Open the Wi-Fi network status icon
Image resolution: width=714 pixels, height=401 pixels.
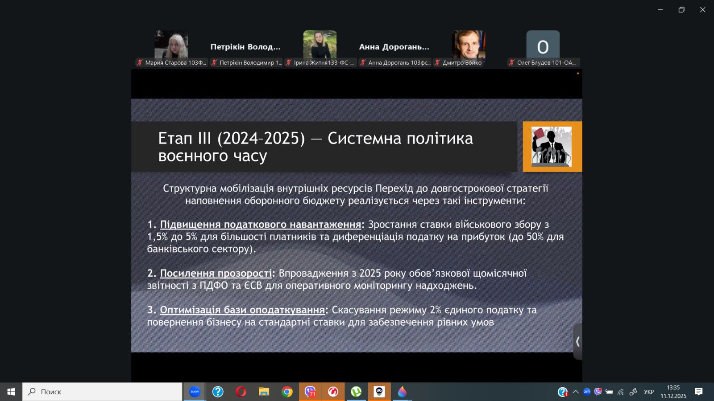point(621,392)
